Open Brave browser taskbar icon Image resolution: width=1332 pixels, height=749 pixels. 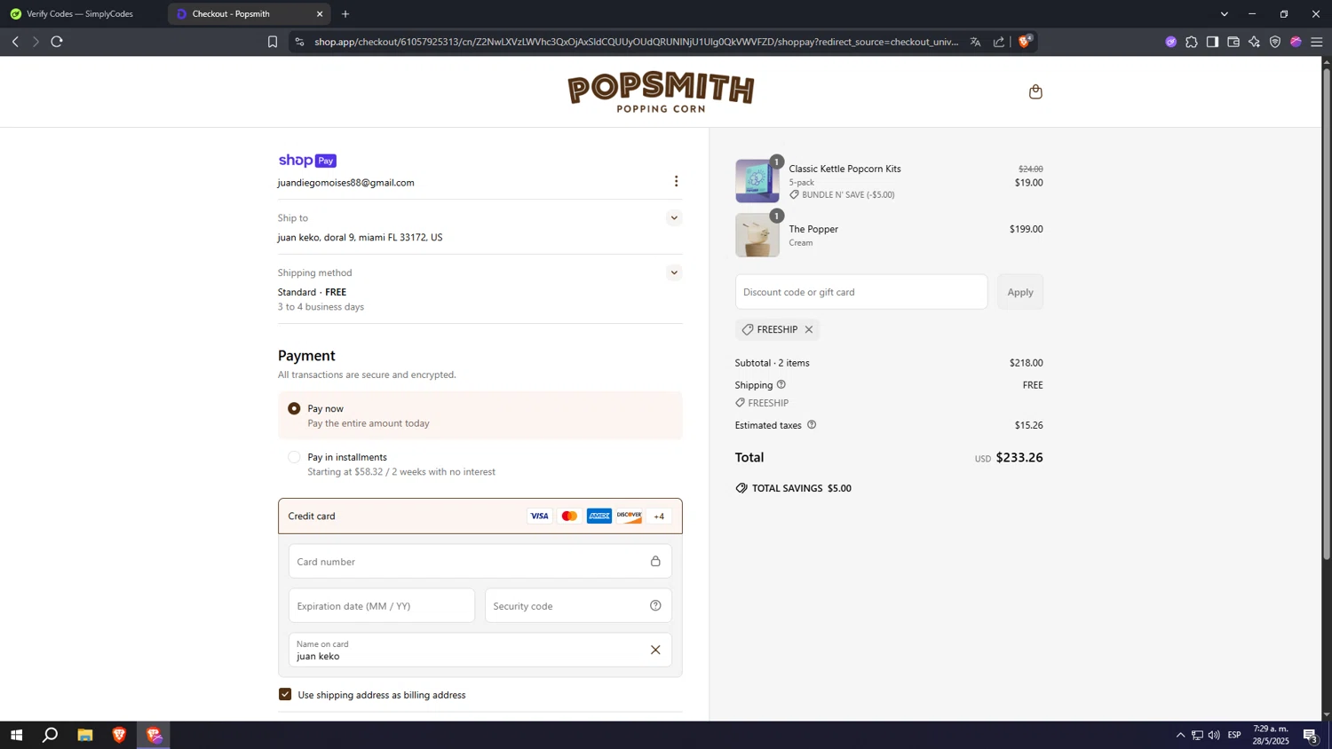pos(119,735)
